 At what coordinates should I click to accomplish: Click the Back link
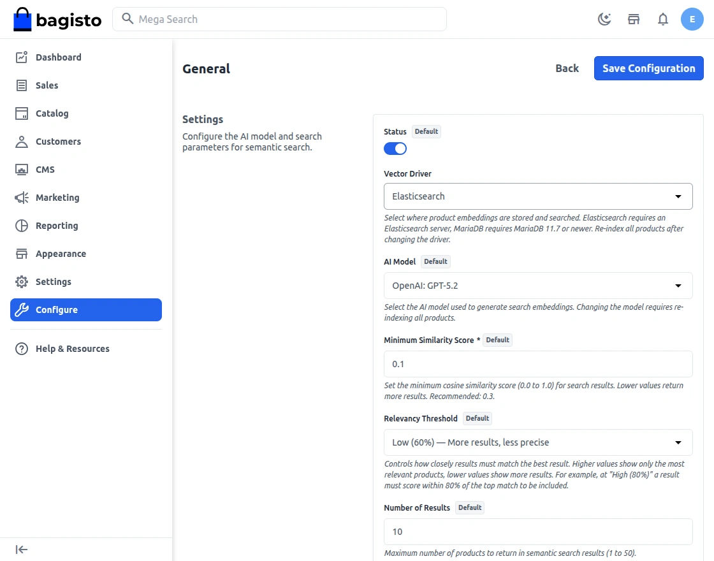pos(567,68)
